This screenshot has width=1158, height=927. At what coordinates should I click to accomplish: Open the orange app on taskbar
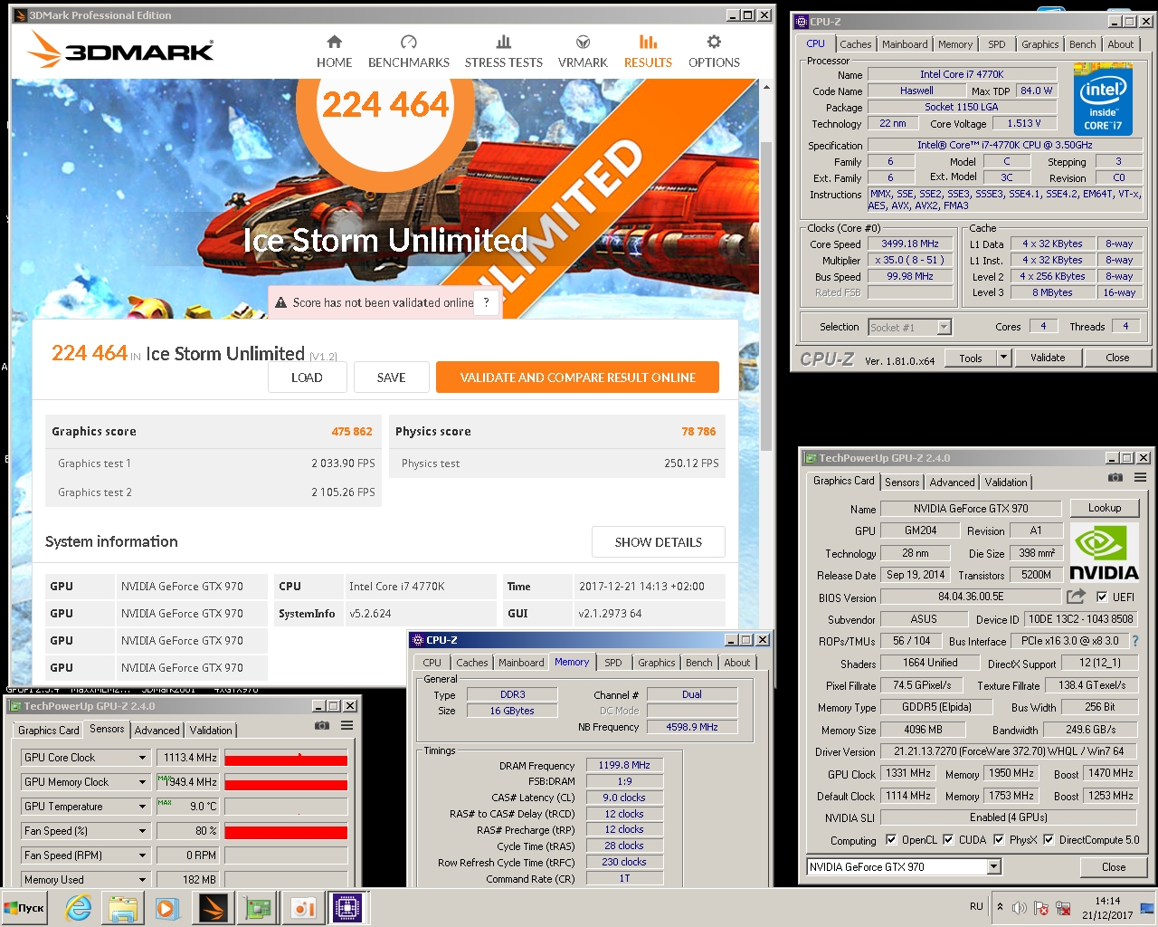coord(302,907)
